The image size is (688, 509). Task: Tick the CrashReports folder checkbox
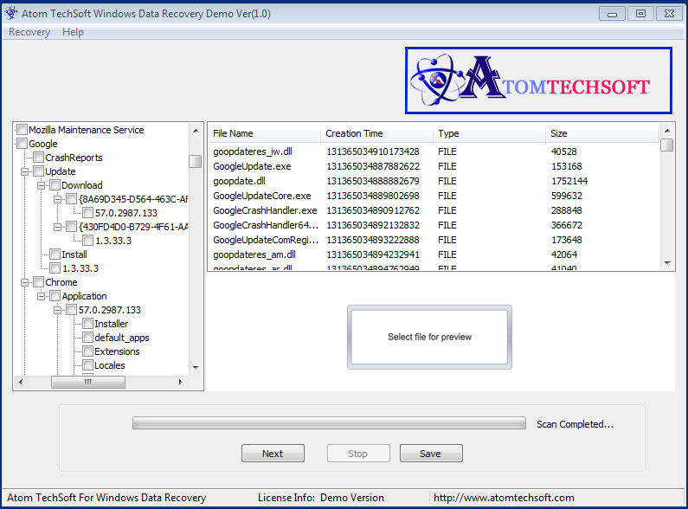tap(38, 158)
